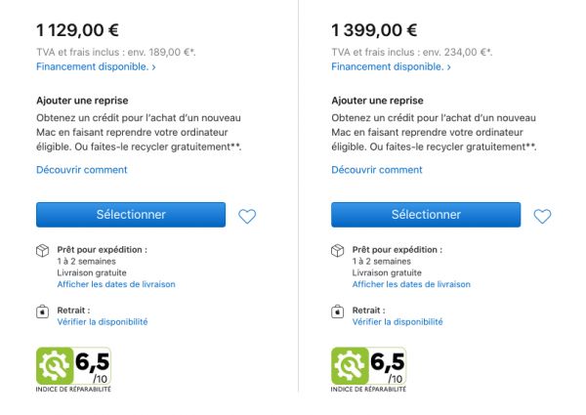Save the 1 399,00 € Mac to favorites
Screen dimensions: 586x415
point(542,216)
